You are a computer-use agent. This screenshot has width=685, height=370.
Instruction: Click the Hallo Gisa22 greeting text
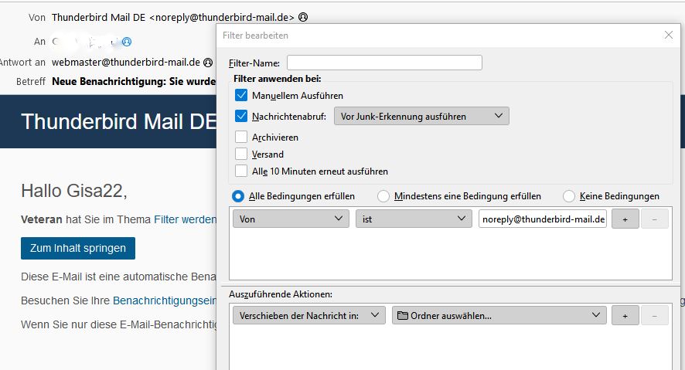pyautogui.click(x=73, y=191)
